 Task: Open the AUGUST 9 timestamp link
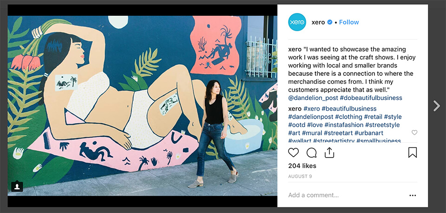tap(300, 176)
